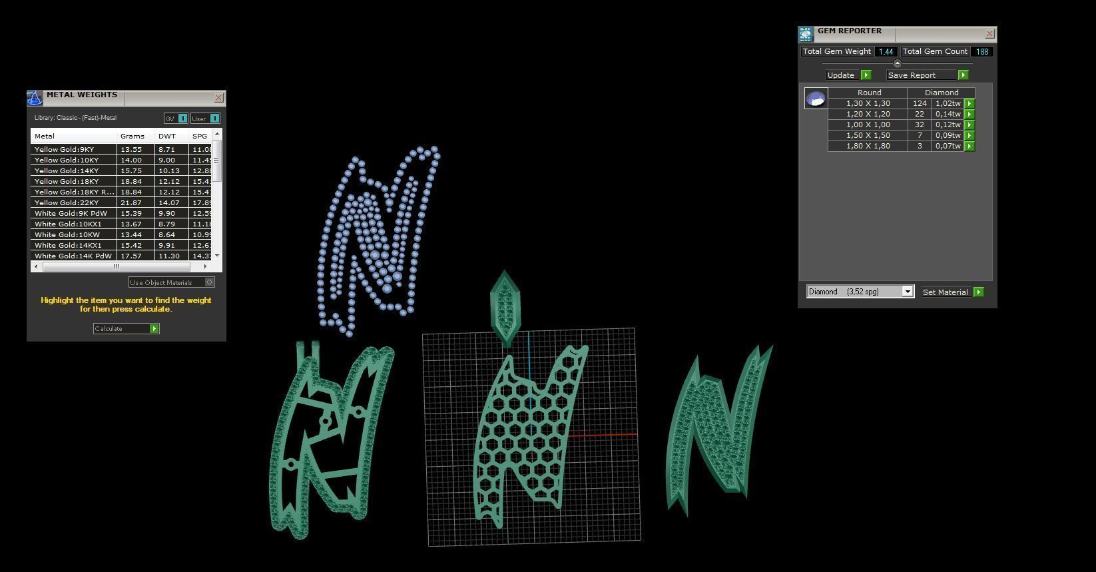Click the green arrow on Calculate

[154, 329]
